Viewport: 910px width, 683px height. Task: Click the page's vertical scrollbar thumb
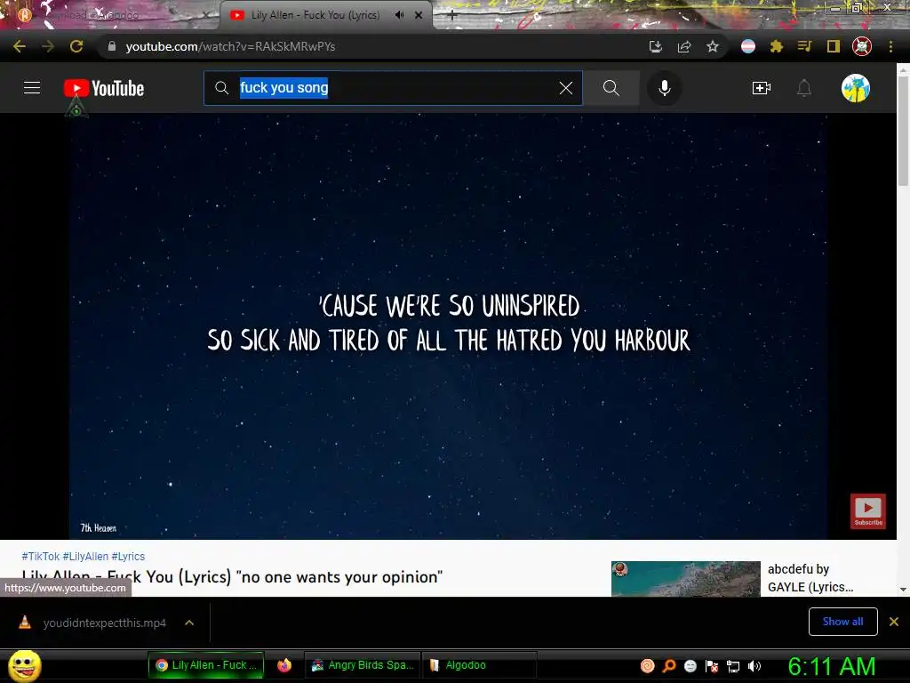coord(903,131)
